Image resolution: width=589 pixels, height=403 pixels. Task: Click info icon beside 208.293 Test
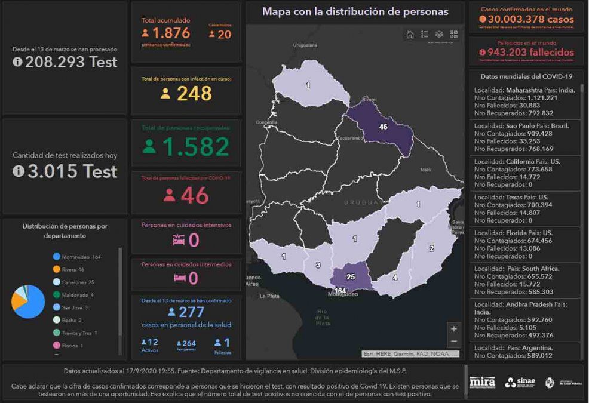pos(17,61)
